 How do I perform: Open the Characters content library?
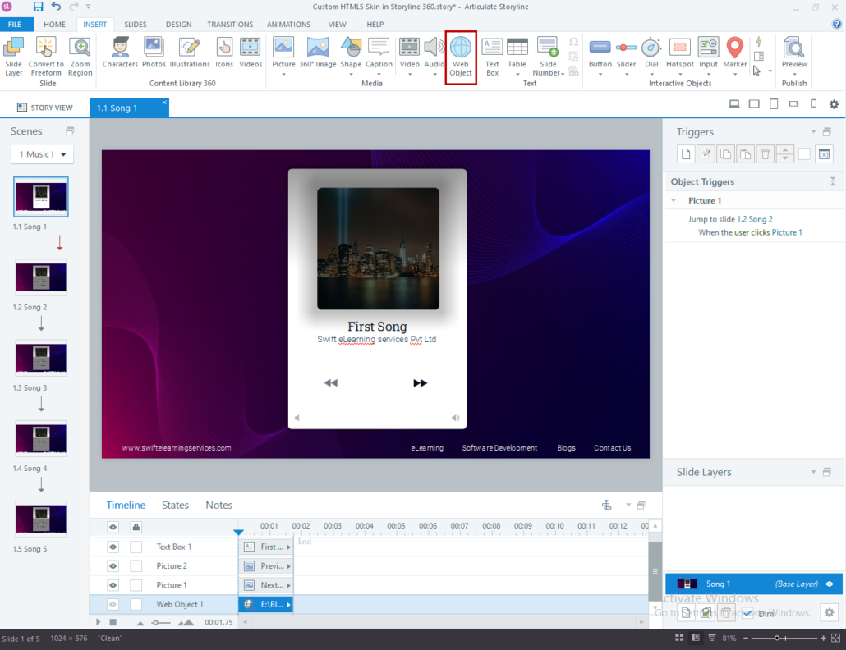coord(120,48)
